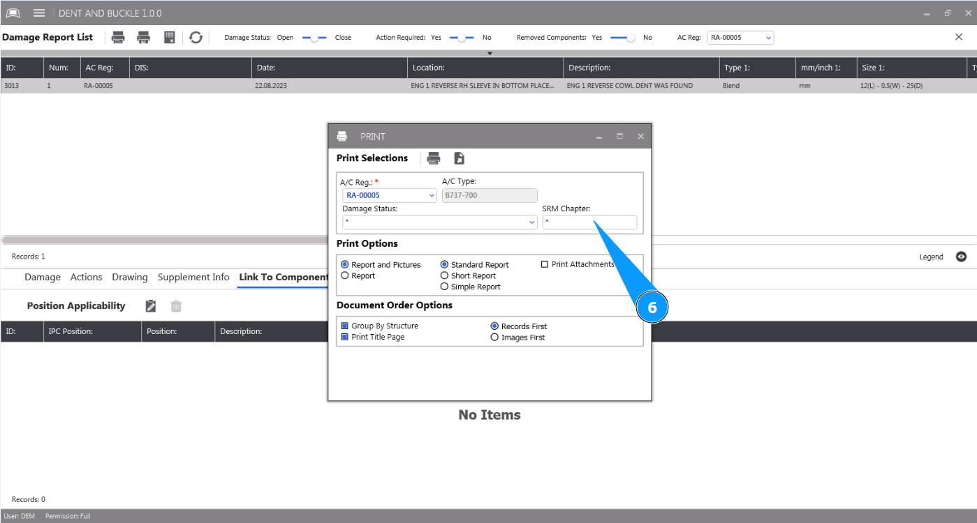Sort by the AC Reg column header

(103, 68)
